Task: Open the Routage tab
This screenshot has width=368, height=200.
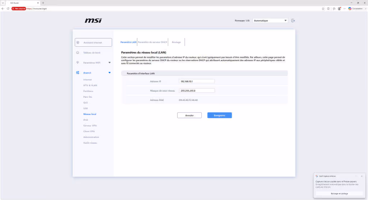Action: click(x=176, y=42)
